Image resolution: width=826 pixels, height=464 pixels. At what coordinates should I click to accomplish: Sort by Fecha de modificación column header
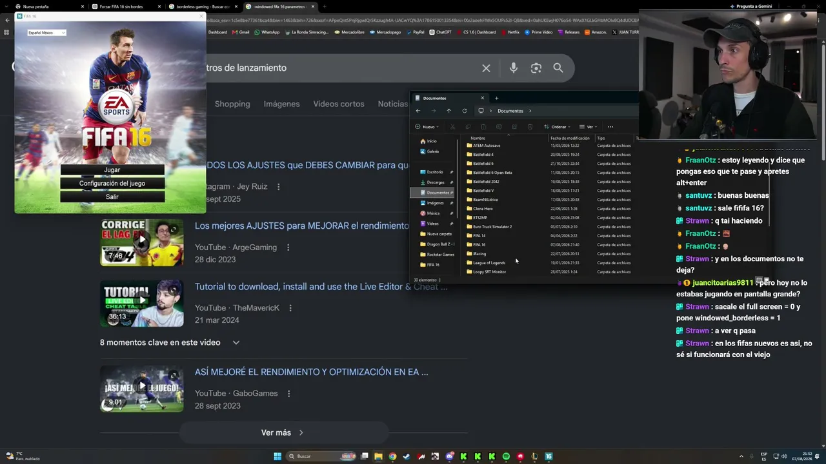pyautogui.click(x=571, y=138)
